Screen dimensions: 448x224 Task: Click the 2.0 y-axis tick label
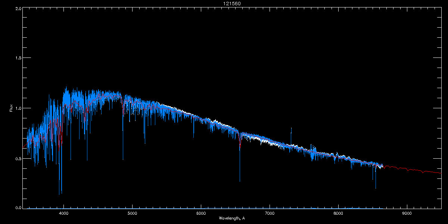[x=17, y=8]
